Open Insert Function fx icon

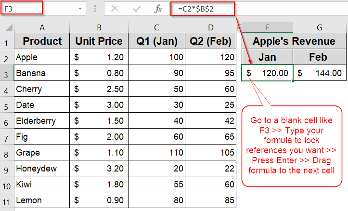158,9
